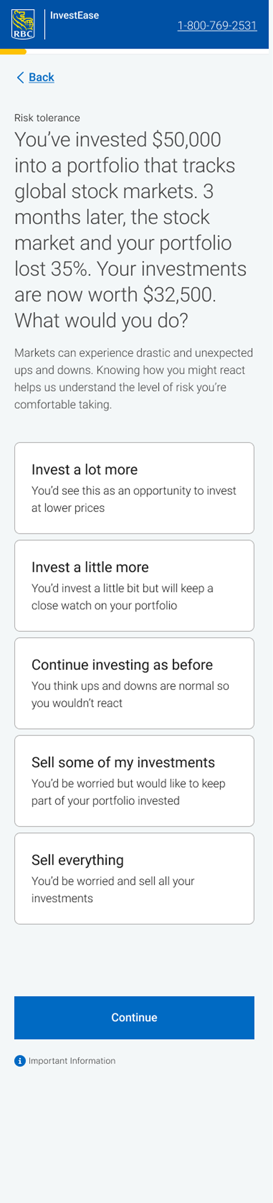Submit with the blue Continue button
The image size is (273, 1203).
tap(134, 1018)
